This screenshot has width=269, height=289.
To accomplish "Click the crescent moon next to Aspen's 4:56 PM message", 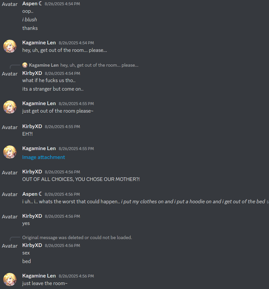I will click(40, 194).
